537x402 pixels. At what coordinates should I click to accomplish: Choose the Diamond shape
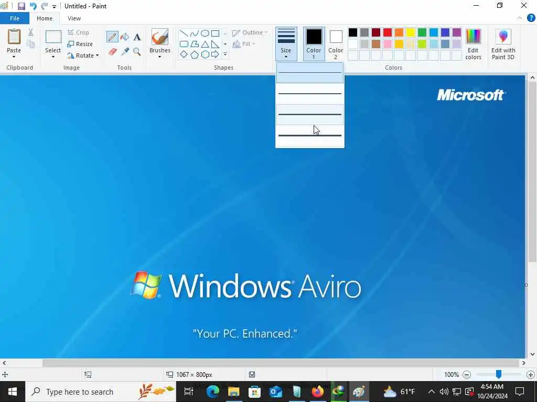[x=184, y=54]
